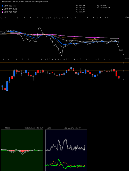Viewport: 129px width, 171px height.
Task: Click the magenta DOW PT legend swatch
Action: (3, 12)
